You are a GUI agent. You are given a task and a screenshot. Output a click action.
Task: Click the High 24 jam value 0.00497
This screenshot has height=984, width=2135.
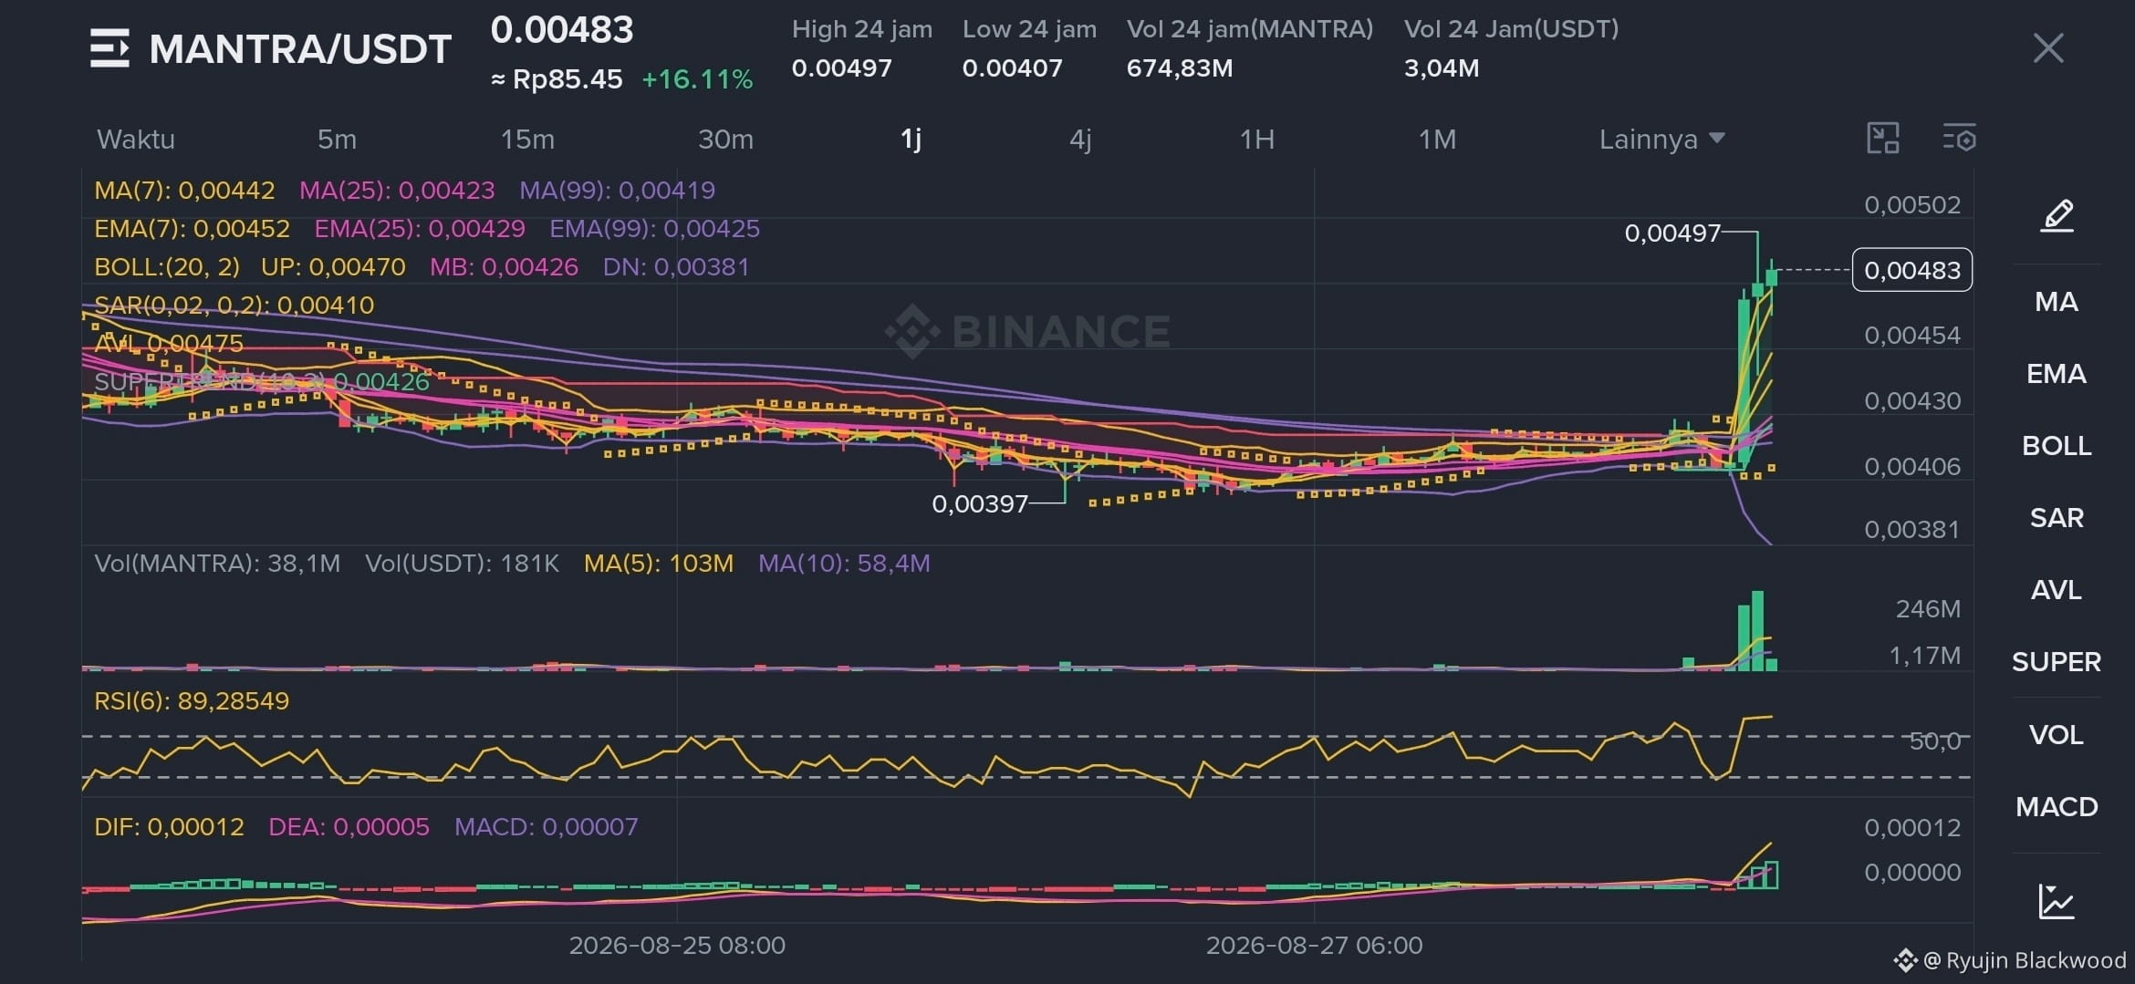pos(841,68)
